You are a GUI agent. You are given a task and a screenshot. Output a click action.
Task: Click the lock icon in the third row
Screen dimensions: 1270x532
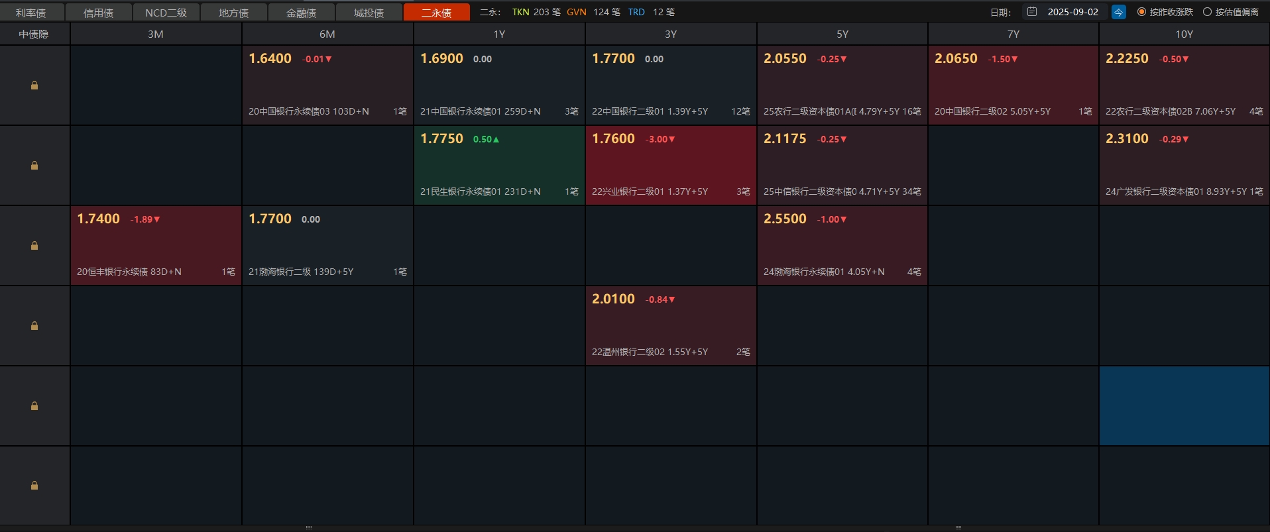34,246
